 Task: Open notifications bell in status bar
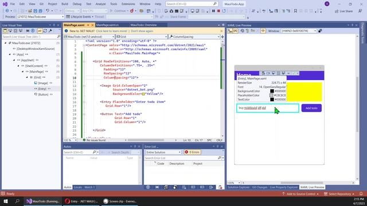coord(361,193)
